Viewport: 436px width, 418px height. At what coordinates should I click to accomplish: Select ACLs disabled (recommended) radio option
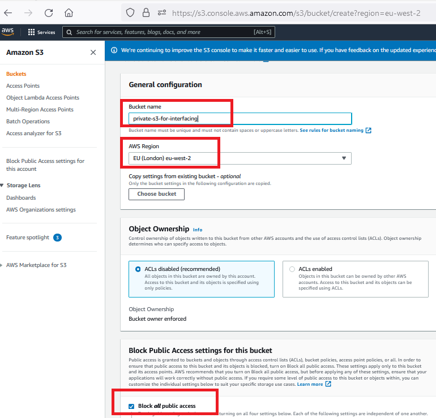138,269
